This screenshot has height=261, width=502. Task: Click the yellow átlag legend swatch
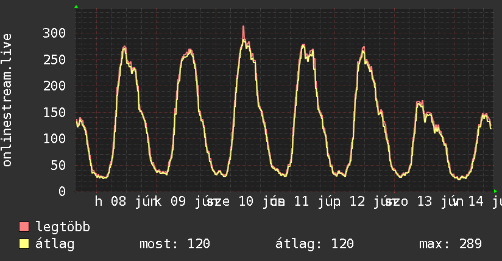(x=24, y=243)
